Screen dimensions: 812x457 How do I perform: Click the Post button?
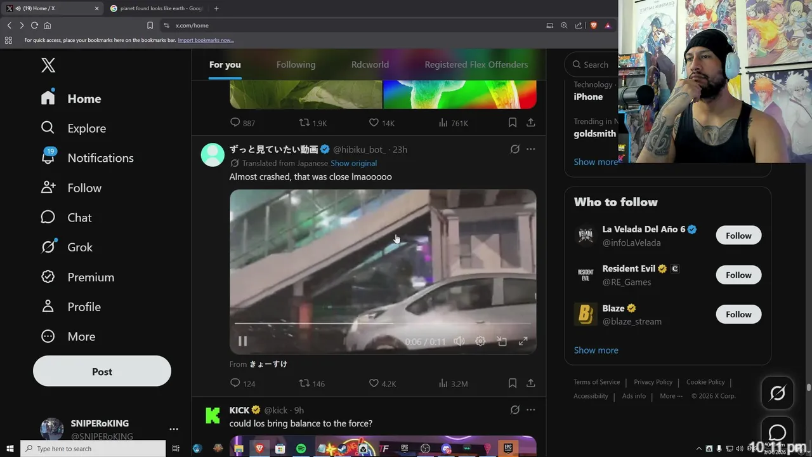click(x=102, y=371)
